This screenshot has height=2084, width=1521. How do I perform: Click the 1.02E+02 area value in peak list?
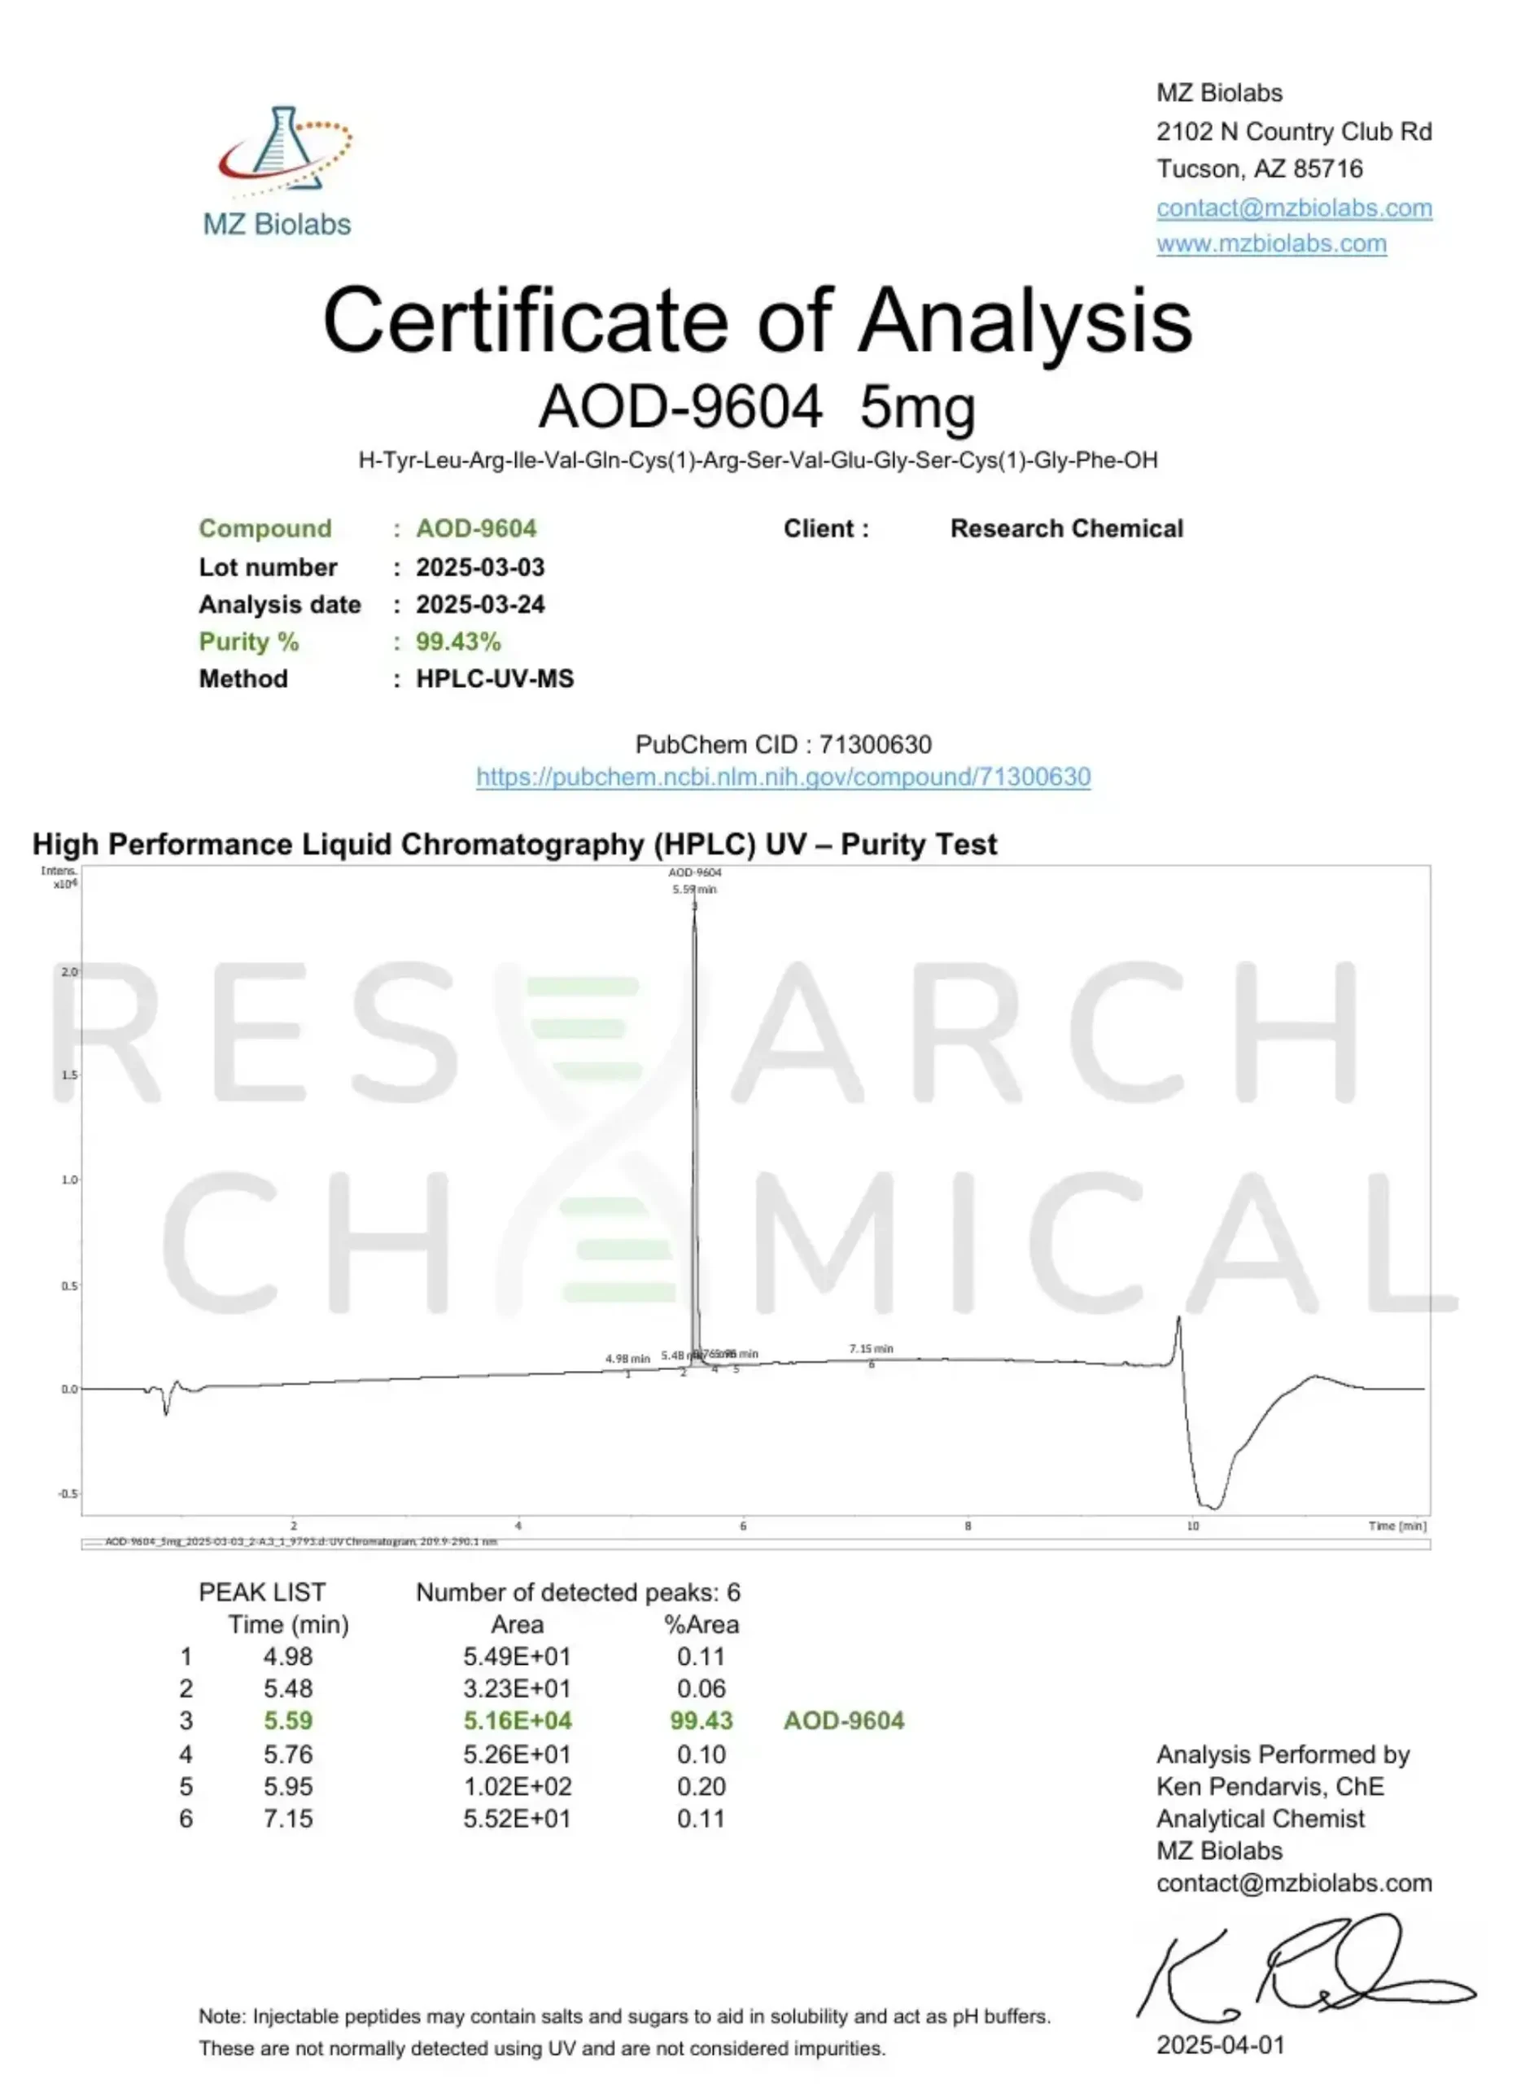(517, 1787)
